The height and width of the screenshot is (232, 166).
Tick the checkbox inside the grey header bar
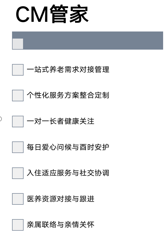pyautogui.click(x=18, y=44)
